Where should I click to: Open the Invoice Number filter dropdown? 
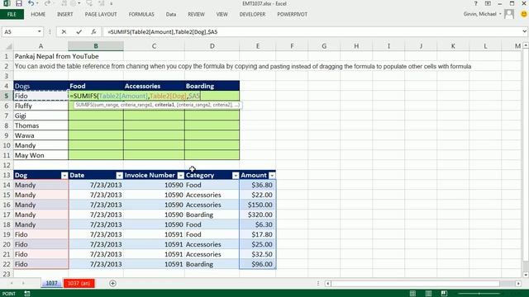[181, 176]
